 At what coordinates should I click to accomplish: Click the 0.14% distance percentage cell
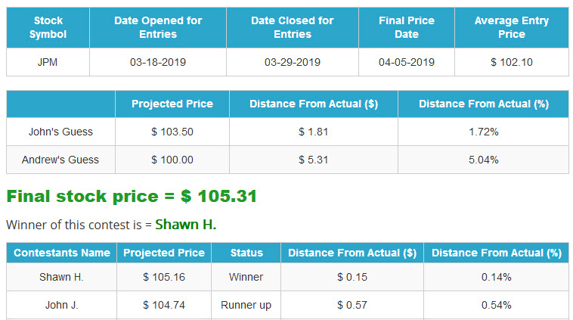(x=496, y=277)
